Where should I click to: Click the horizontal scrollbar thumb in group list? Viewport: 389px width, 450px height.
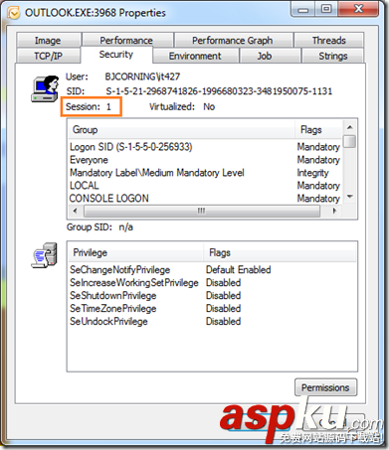pos(202,211)
